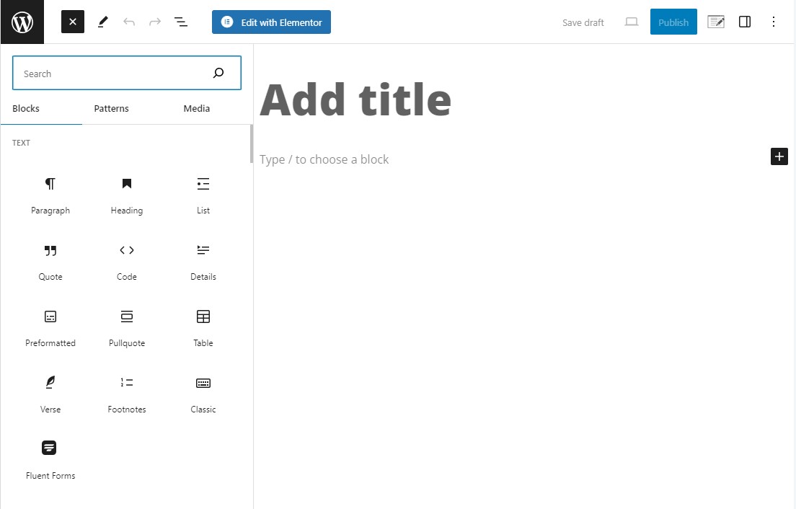The height and width of the screenshot is (509, 796).
Task: Insert a Code block
Action: point(127,262)
